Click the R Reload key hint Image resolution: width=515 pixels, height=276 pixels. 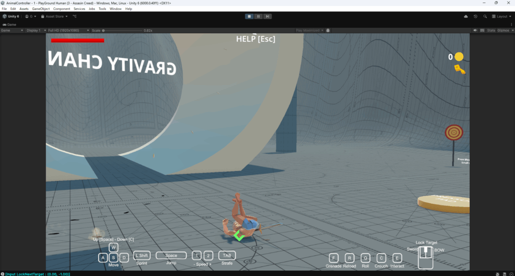350,258
